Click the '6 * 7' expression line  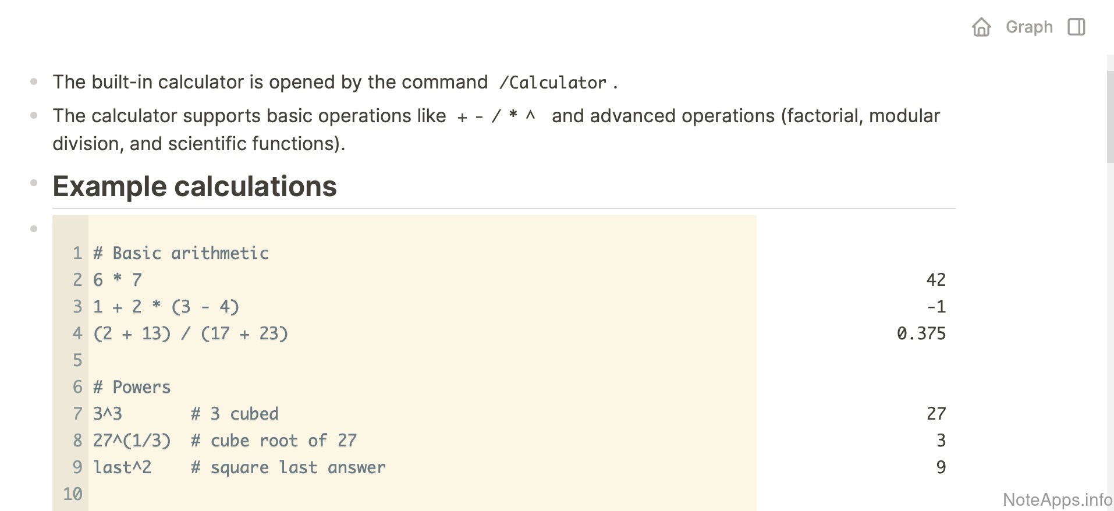(x=118, y=280)
